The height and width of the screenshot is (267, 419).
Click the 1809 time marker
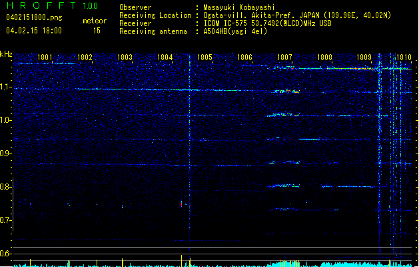click(x=364, y=57)
